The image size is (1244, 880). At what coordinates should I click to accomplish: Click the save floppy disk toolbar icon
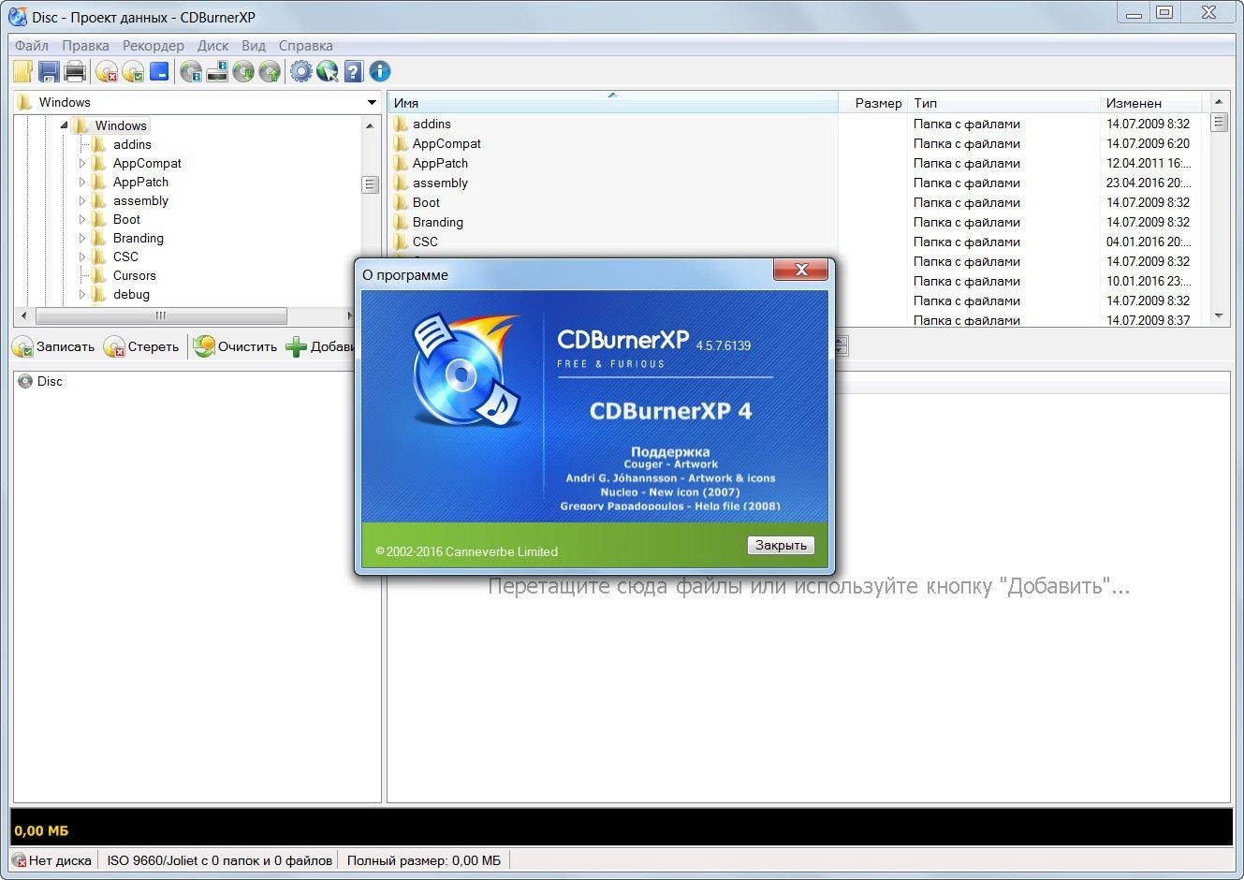(50, 71)
